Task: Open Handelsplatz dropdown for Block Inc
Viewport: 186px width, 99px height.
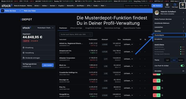Action: pos(128,66)
